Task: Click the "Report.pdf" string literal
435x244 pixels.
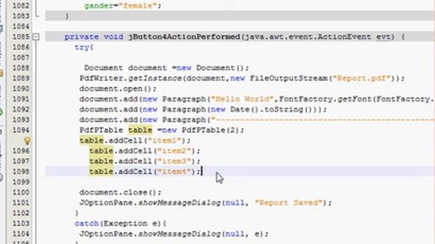Action: point(362,79)
